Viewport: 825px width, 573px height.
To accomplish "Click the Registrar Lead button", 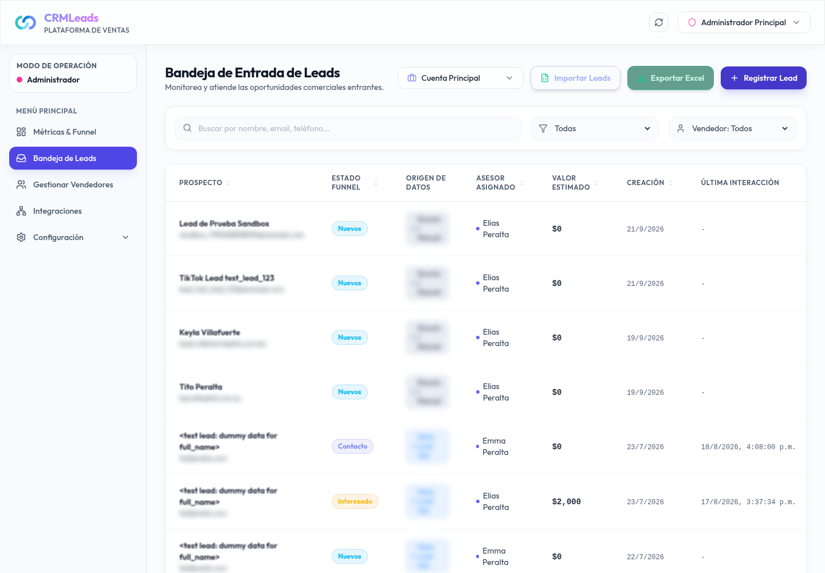I will (x=764, y=78).
